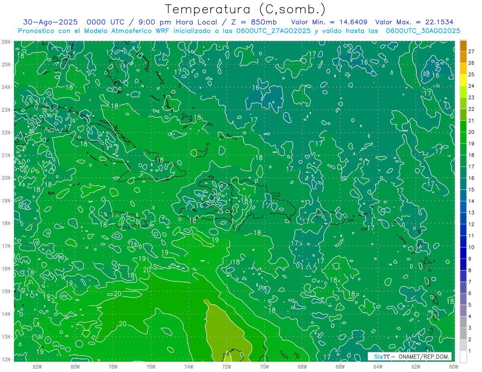
Task: Select the yellow swatch between 24 and 25
Action: [x=463, y=80]
